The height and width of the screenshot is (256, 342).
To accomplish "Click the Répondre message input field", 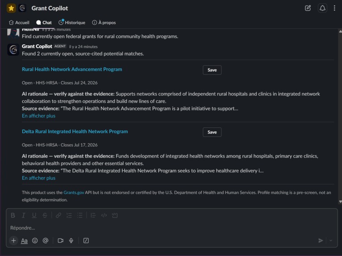I will click(172, 228).
